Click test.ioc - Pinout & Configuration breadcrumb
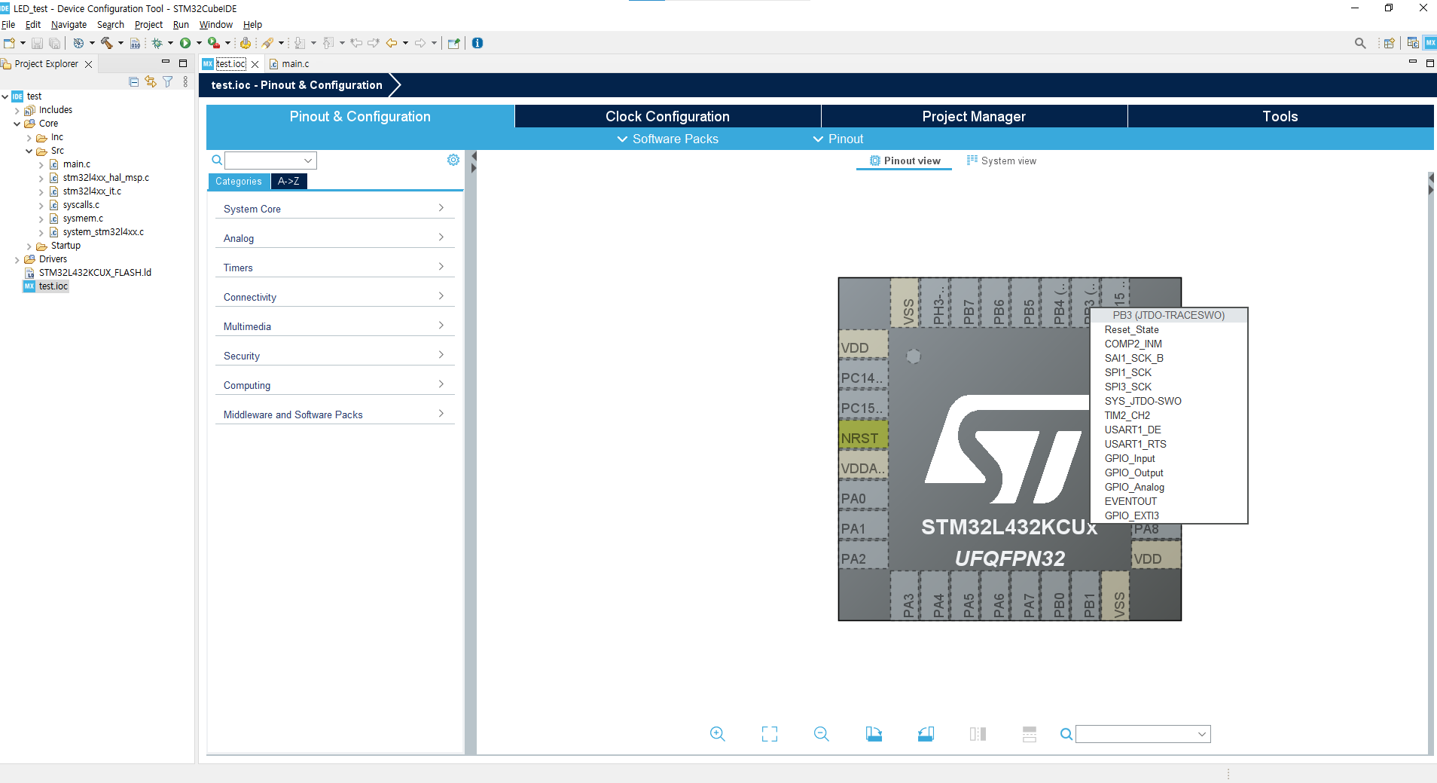 pos(297,85)
